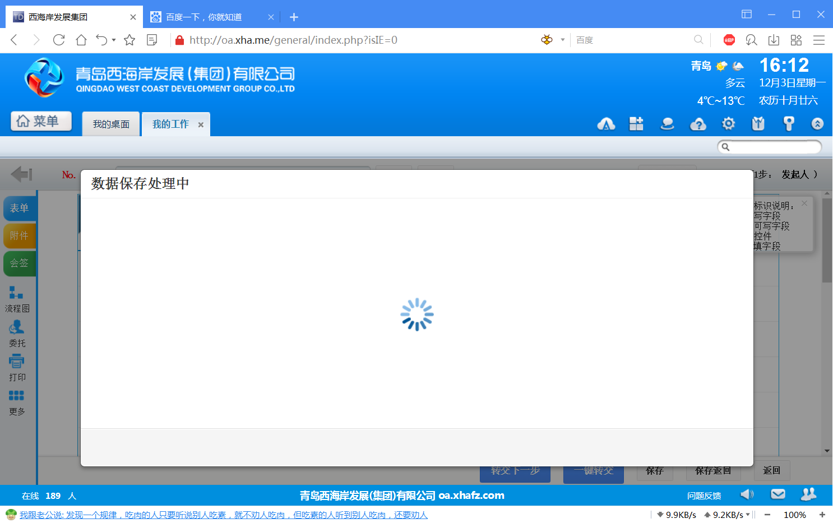Bookmark this page with the star icon
Image resolution: width=833 pixels, height=523 pixels.
(129, 40)
